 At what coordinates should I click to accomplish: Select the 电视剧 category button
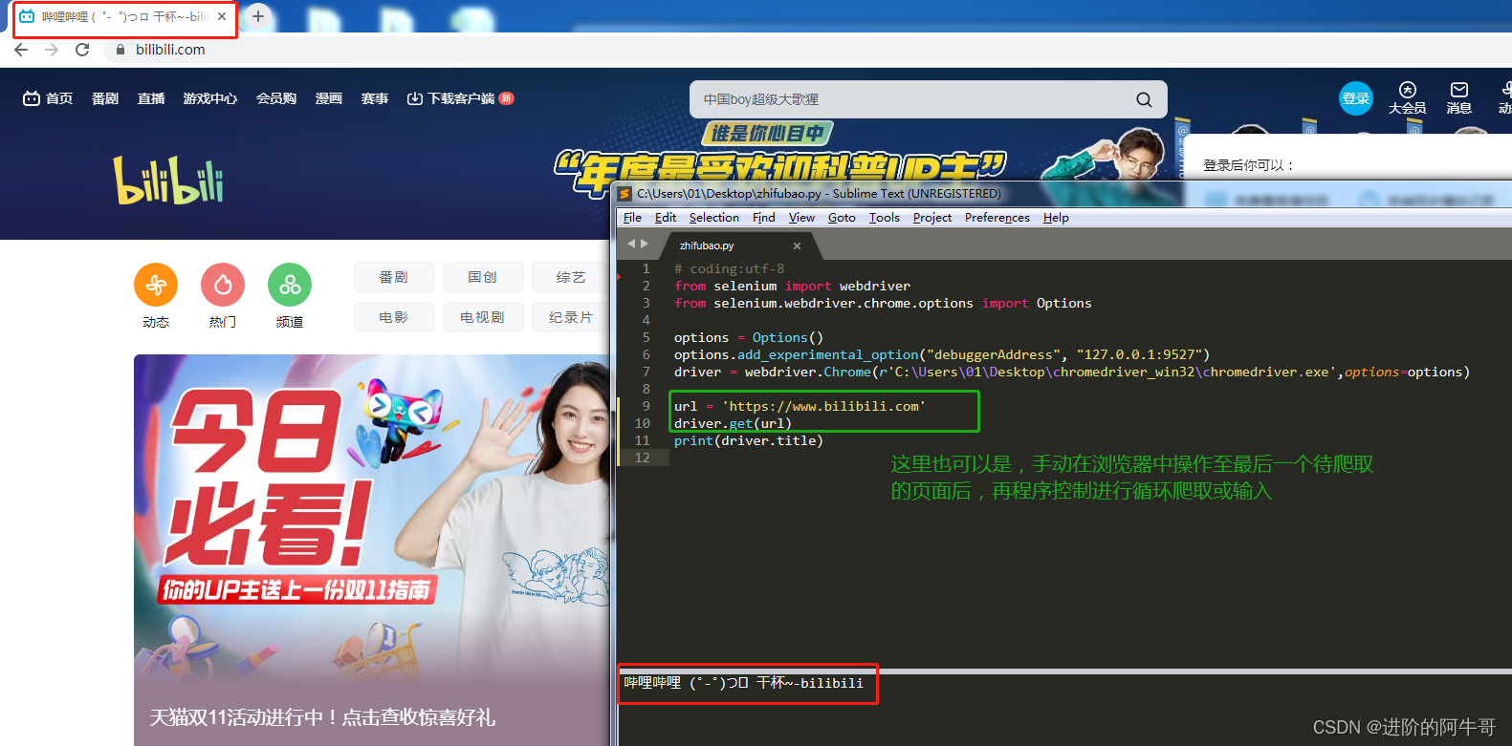coord(483,317)
